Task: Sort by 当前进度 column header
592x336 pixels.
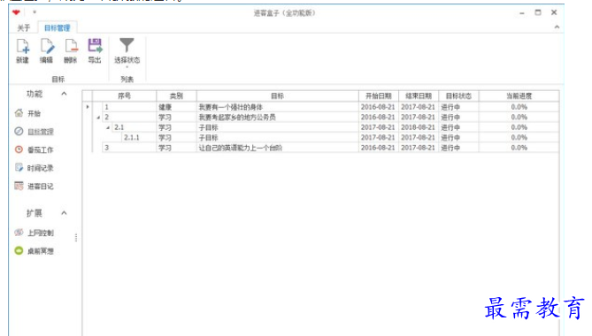Action: [519, 95]
